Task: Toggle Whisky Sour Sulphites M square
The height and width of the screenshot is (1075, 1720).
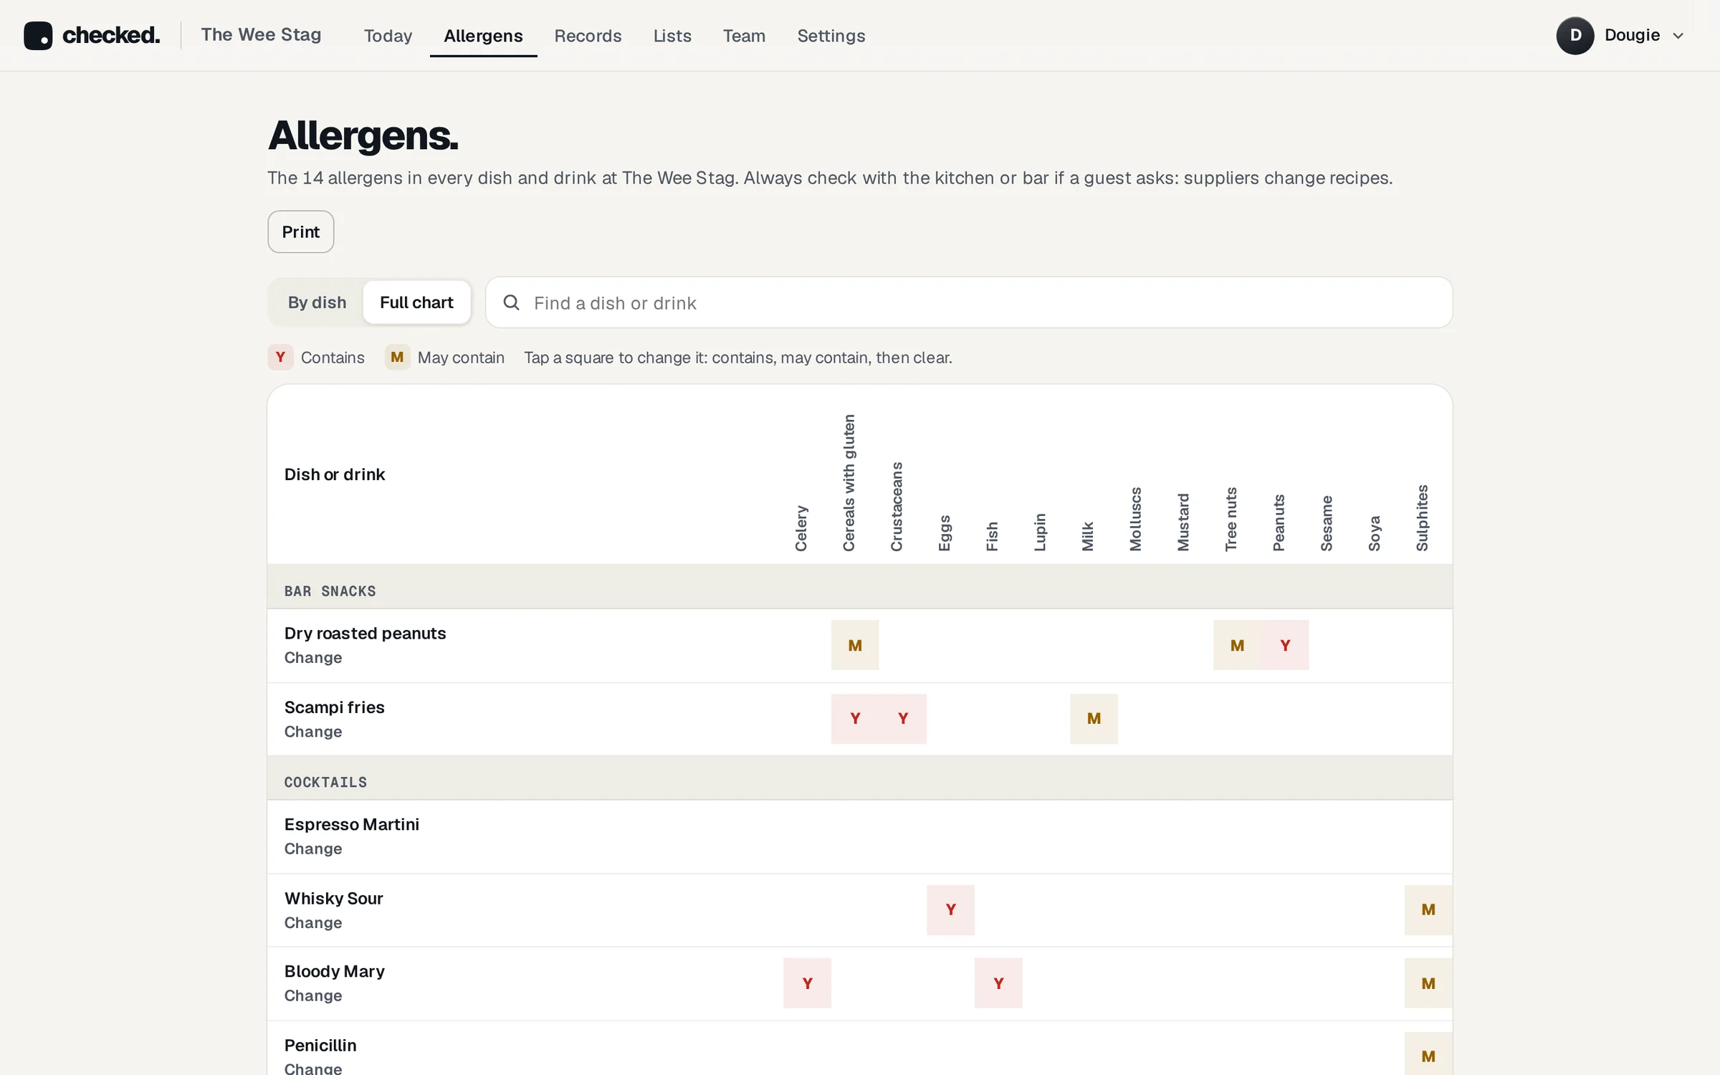Action: pyautogui.click(x=1428, y=909)
